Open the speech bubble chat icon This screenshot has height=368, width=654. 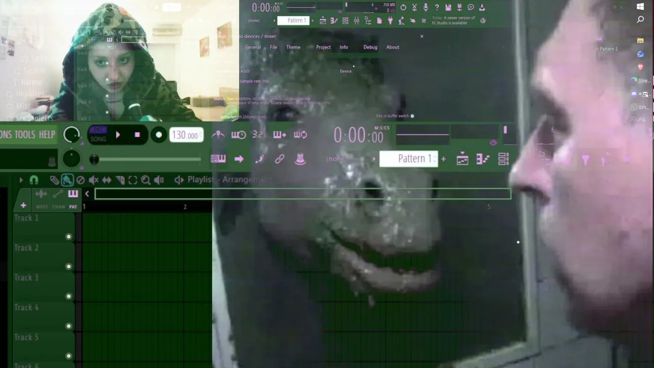[471, 7]
